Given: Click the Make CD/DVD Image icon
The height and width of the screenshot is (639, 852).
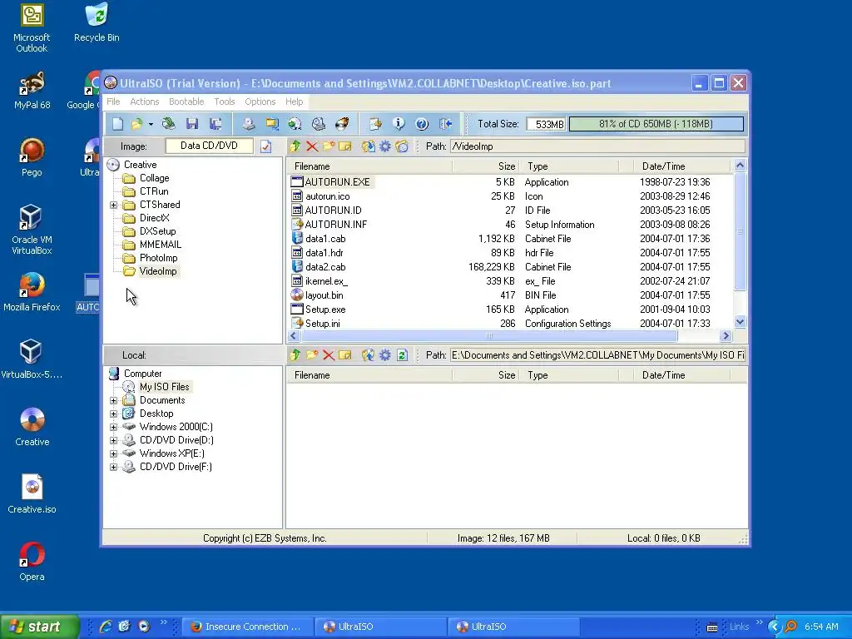Looking at the screenshot, I should 248,124.
